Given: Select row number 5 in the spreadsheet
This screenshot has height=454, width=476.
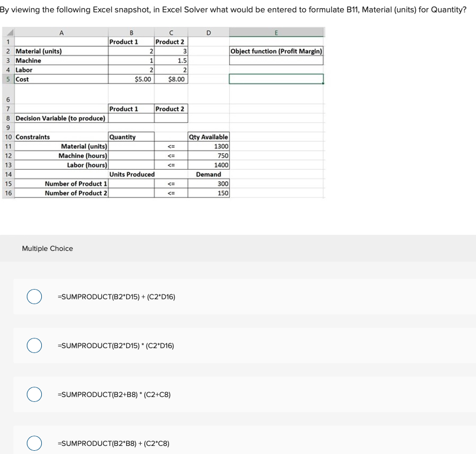Looking at the screenshot, I should (x=8, y=78).
